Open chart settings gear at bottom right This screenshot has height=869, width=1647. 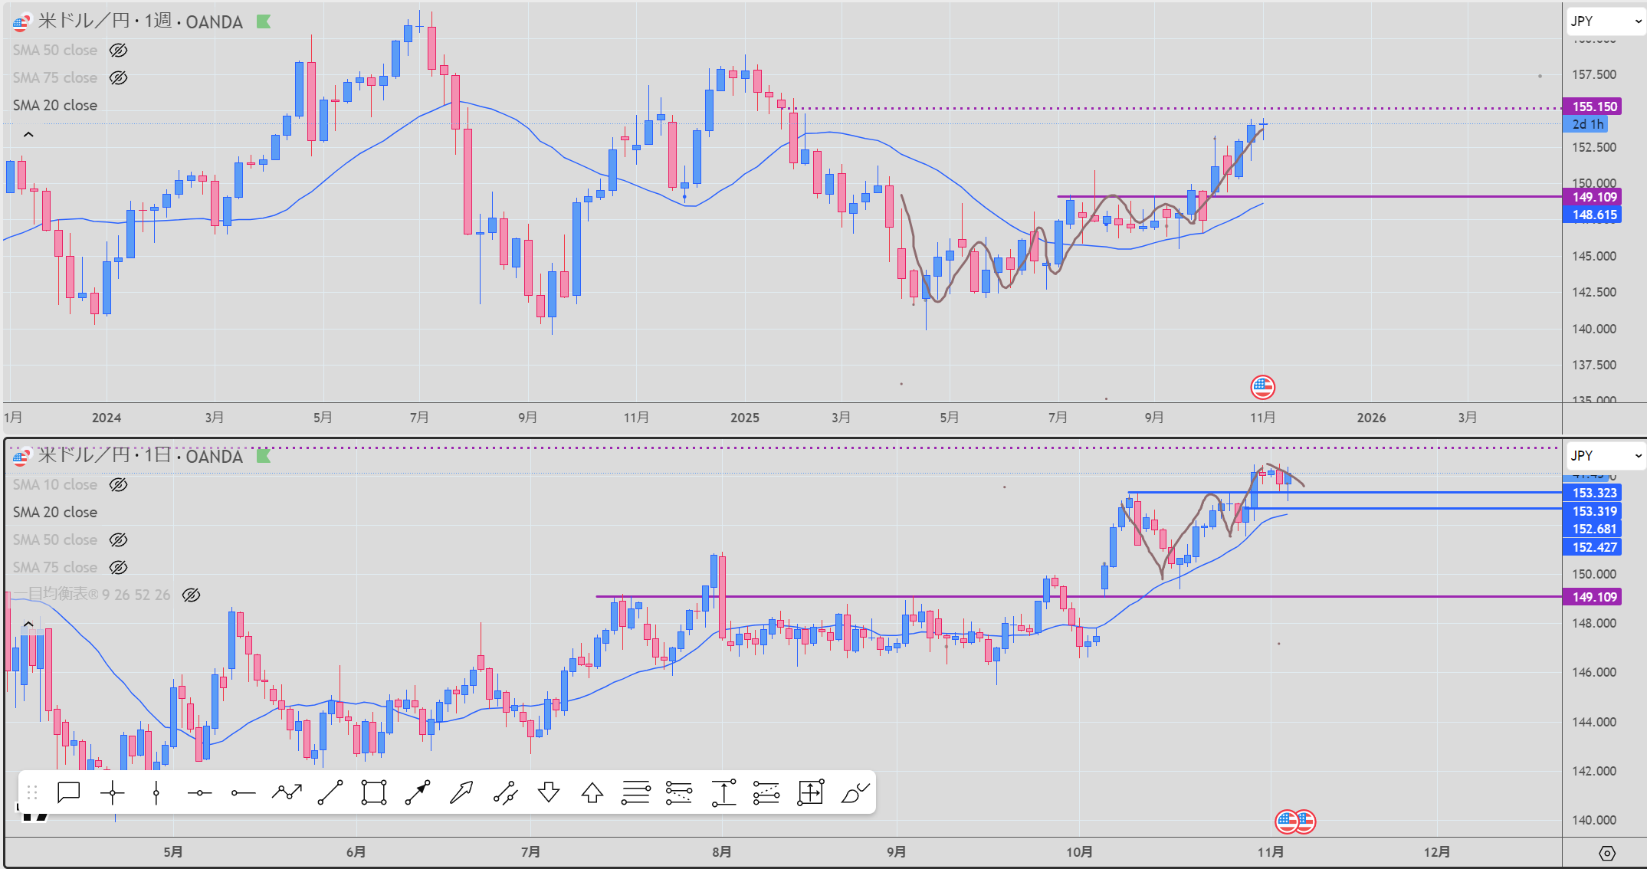[1607, 853]
